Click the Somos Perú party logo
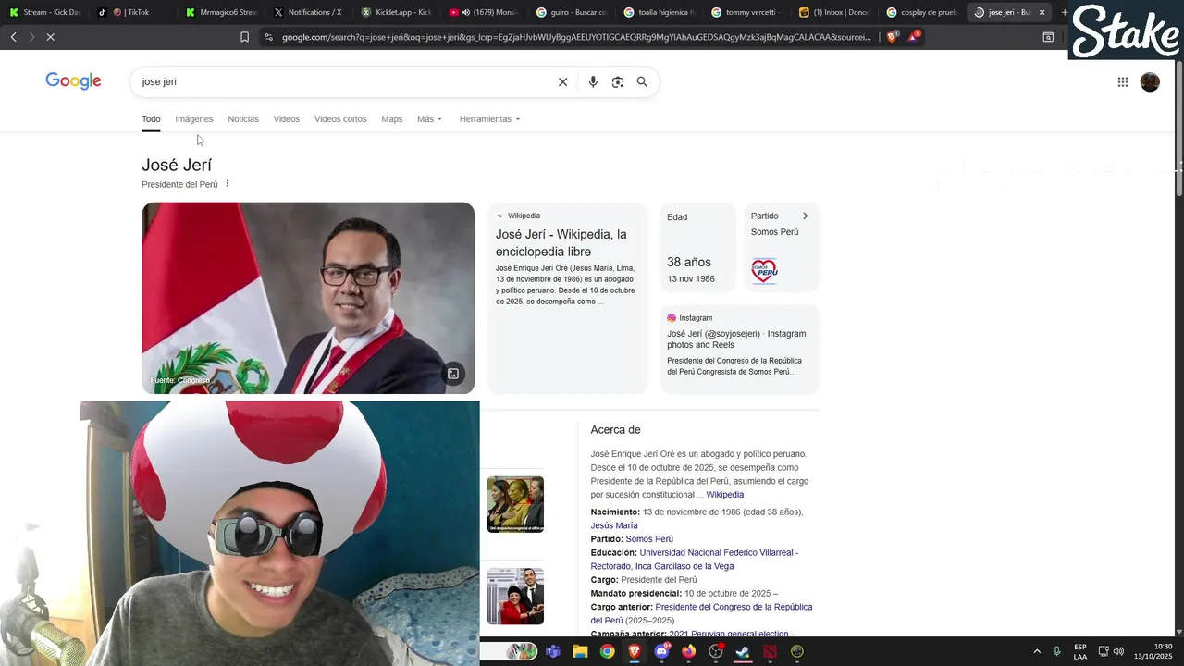Screen dimensions: 1184x666 coord(764,270)
